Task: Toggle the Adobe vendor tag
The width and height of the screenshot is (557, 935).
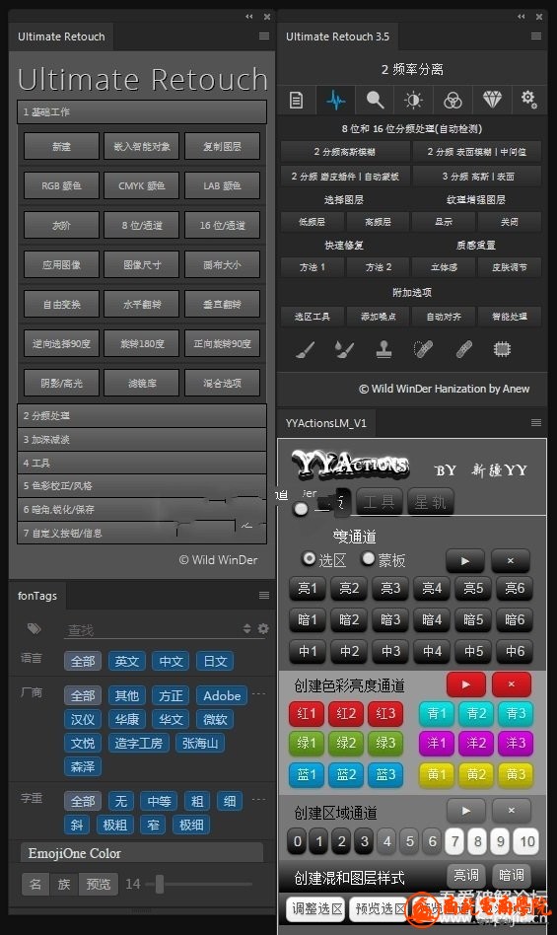Action: coord(222,696)
